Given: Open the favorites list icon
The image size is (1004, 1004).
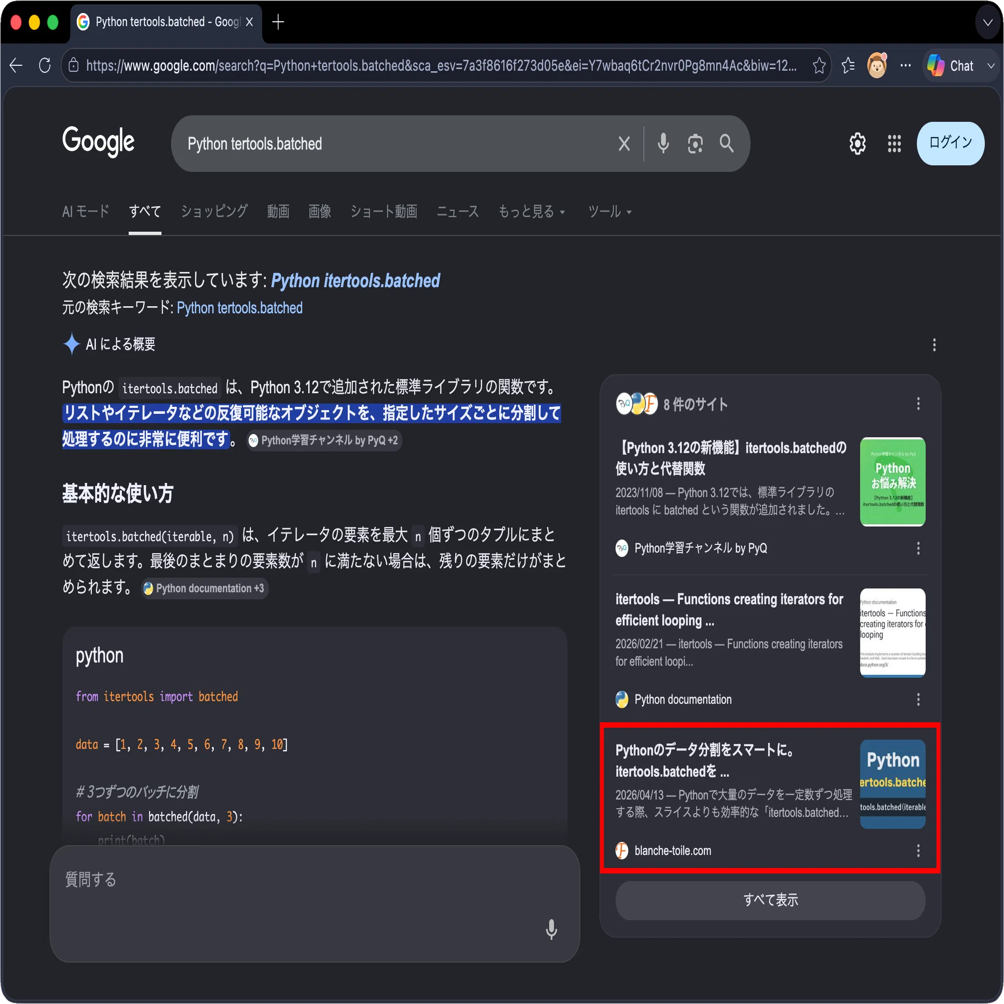Looking at the screenshot, I should coord(848,66).
